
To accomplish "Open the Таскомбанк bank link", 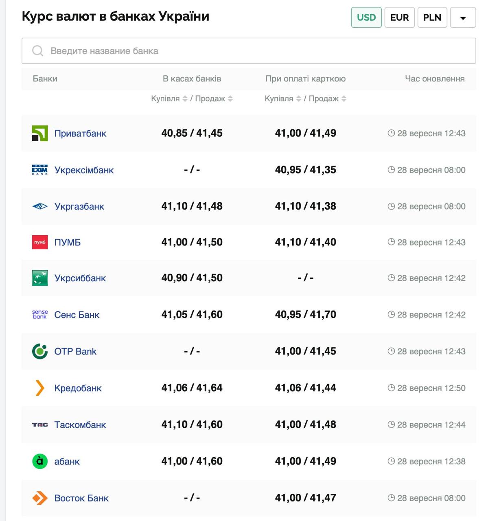I will pyautogui.click(x=80, y=425).
